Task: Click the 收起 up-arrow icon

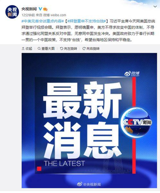Action: (23, 49)
